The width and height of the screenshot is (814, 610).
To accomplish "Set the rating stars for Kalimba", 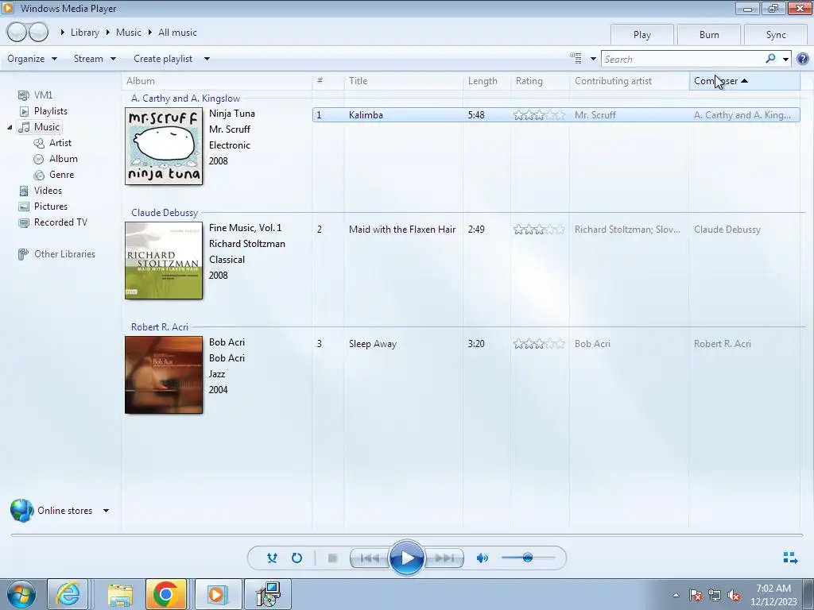I will click(539, 115).
